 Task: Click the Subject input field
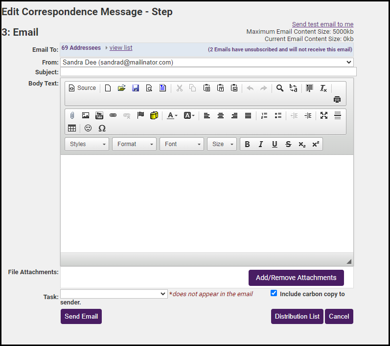tap(208, 72)
